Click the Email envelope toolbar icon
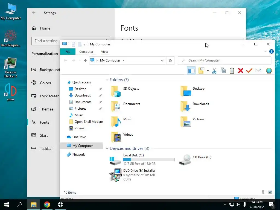 (258, 71)
